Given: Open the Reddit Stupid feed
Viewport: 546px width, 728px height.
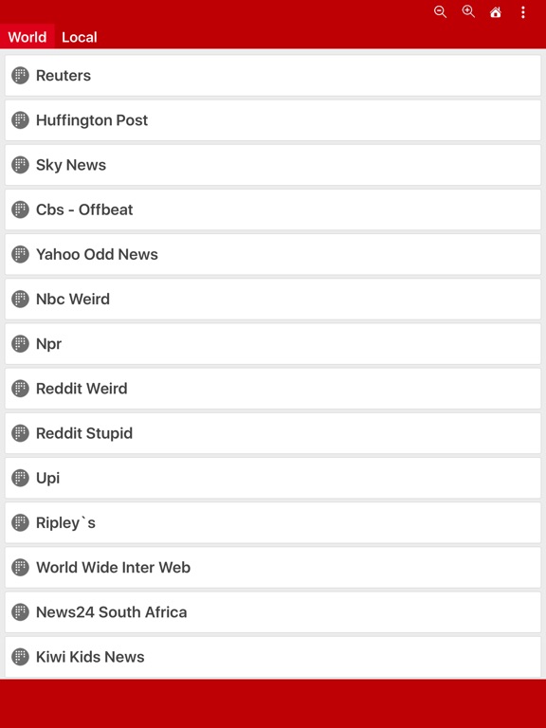Looking at the screenshot, I should (x=273, y=433).
